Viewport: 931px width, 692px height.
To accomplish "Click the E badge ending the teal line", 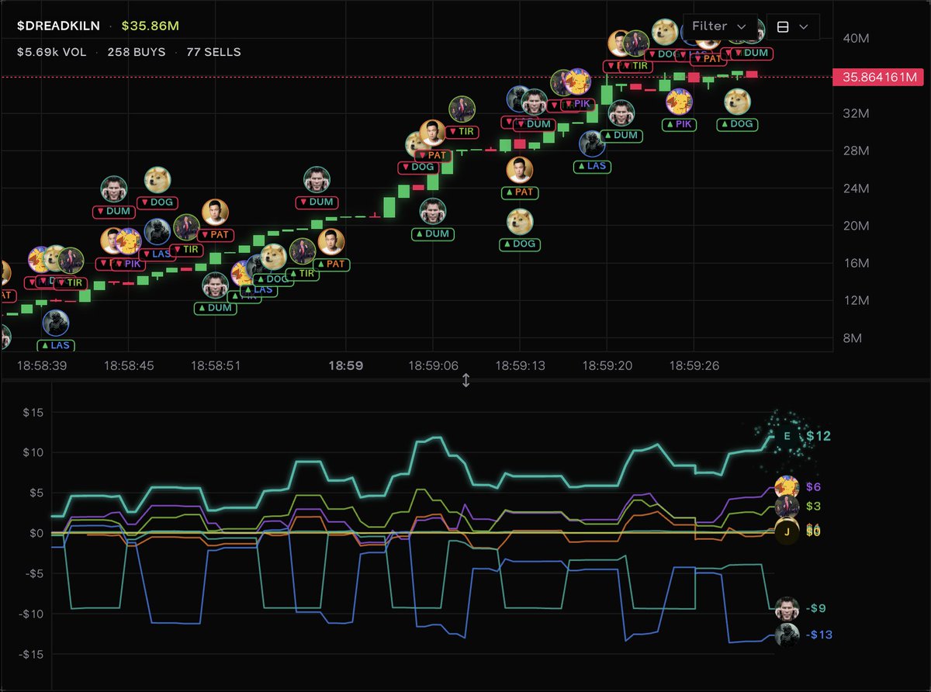I will [x=787, y=436].
